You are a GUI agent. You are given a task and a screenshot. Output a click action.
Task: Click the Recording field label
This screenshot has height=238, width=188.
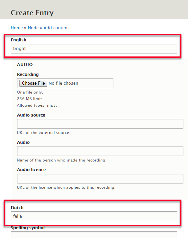coord(28,75)
